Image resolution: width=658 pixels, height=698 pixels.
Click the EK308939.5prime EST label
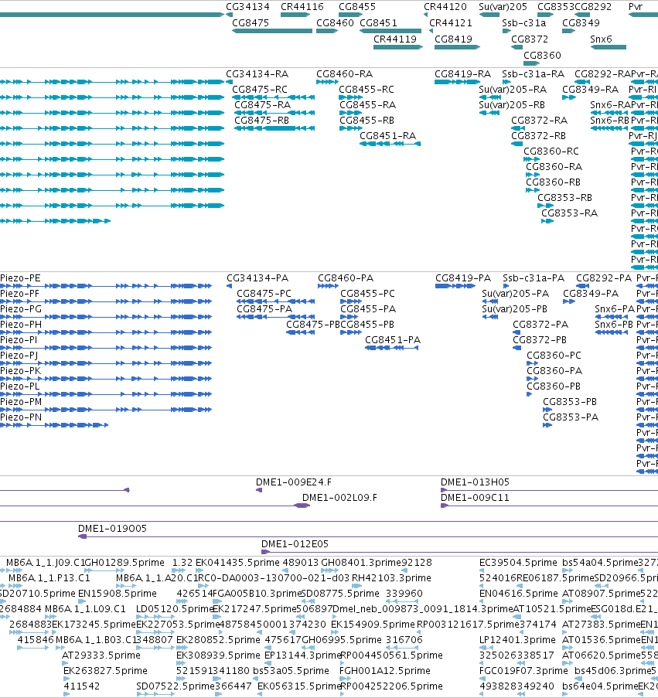click(x=218, y=655)
